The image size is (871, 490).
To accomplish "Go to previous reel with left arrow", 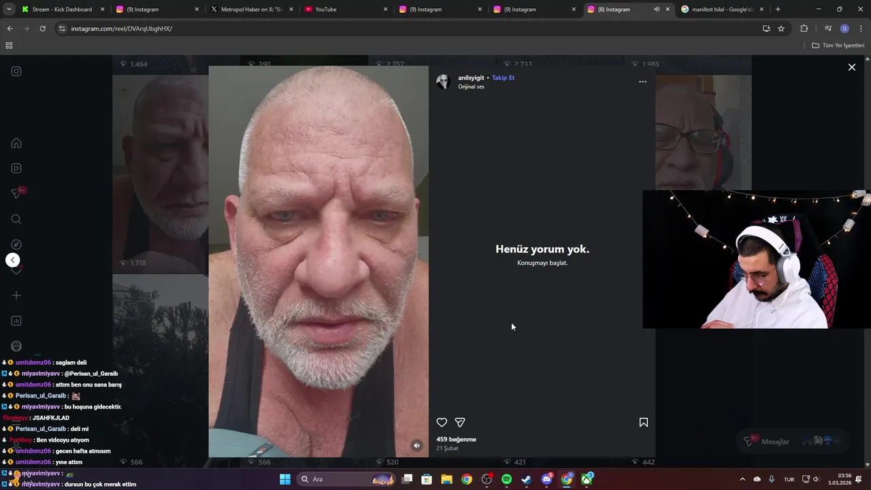I will (12, 260).
